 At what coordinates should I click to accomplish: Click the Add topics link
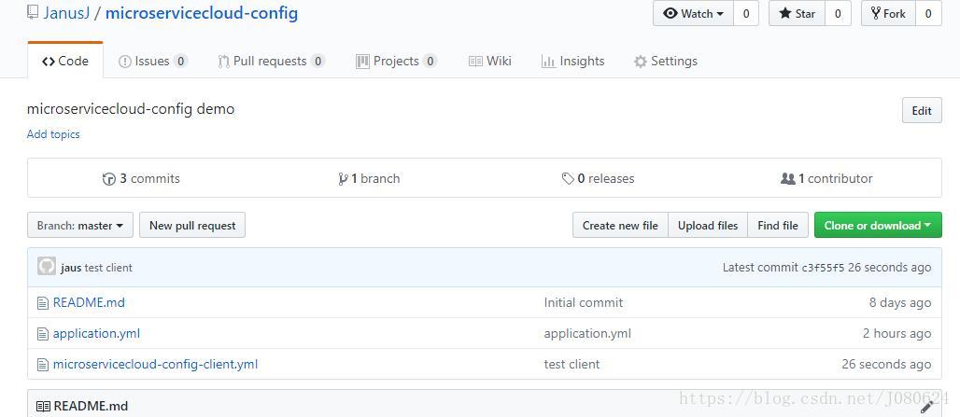pos(53,134)
